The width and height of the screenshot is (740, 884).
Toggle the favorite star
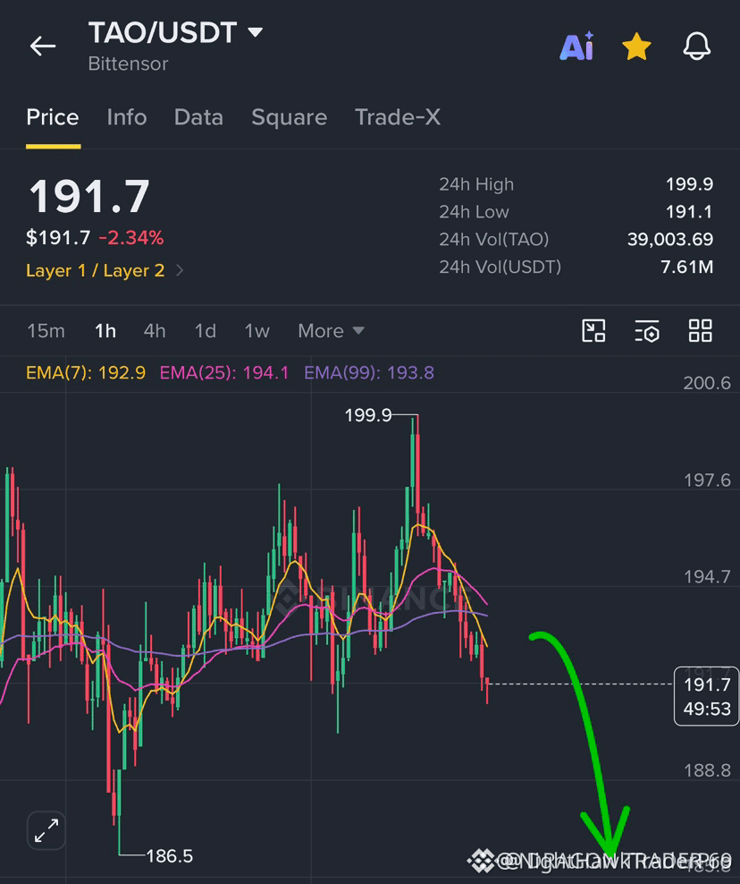coord(636,47)
